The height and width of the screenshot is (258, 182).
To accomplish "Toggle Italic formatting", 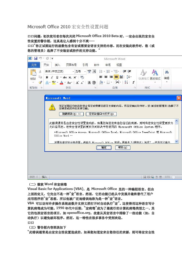I will pos(52,77).
